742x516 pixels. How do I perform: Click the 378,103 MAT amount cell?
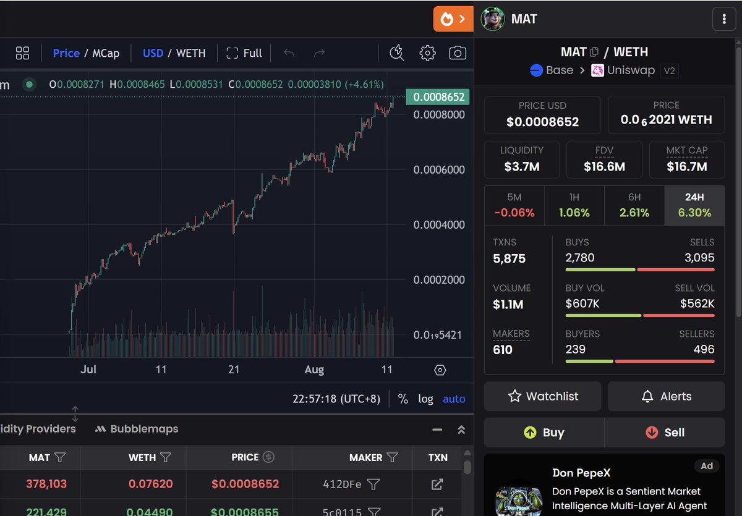pyautogui.click(x=46, y=484)
